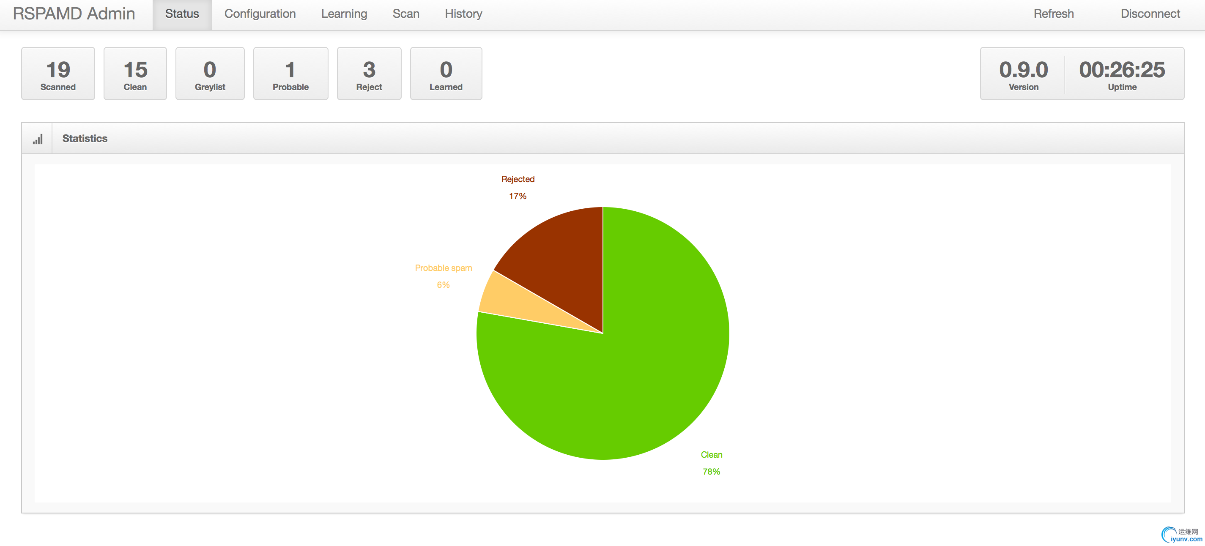Screen dimensions: 1205x546
Task: Select the 0 Greylist counter box
Action: click(210, 74)
